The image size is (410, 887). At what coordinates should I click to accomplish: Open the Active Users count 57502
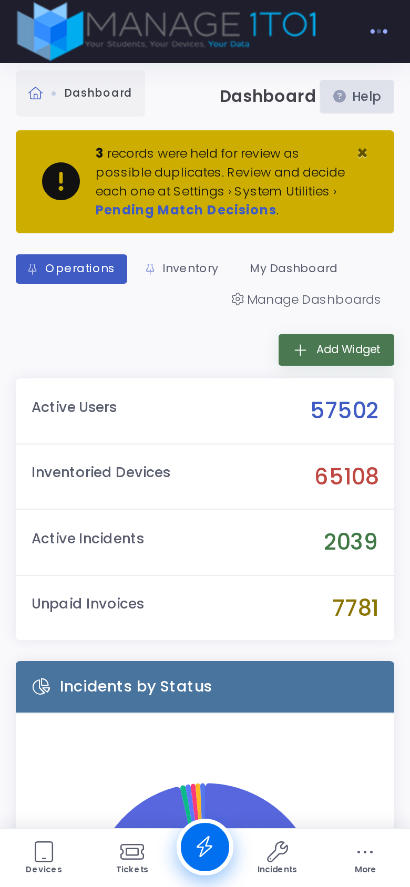coord(344,410)
